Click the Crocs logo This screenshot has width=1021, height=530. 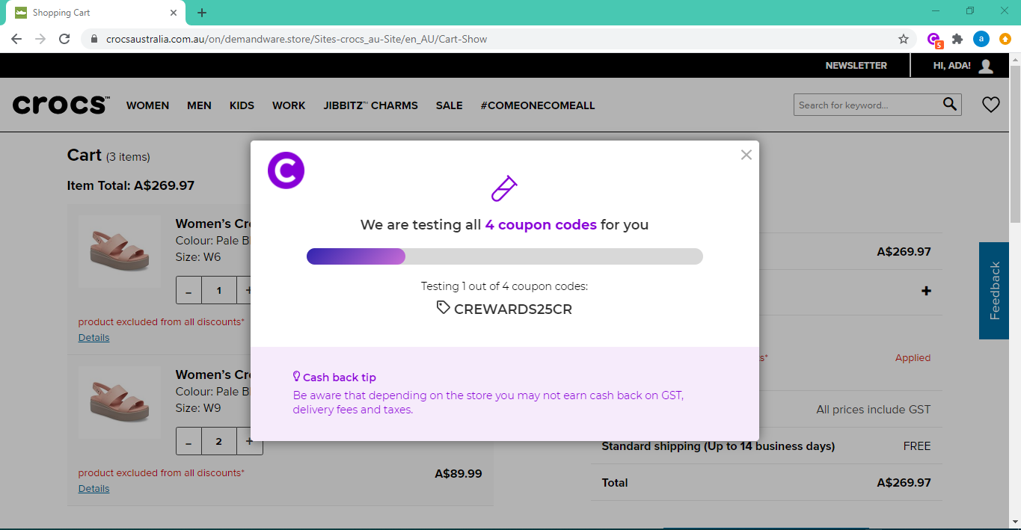tap(61, 105)
